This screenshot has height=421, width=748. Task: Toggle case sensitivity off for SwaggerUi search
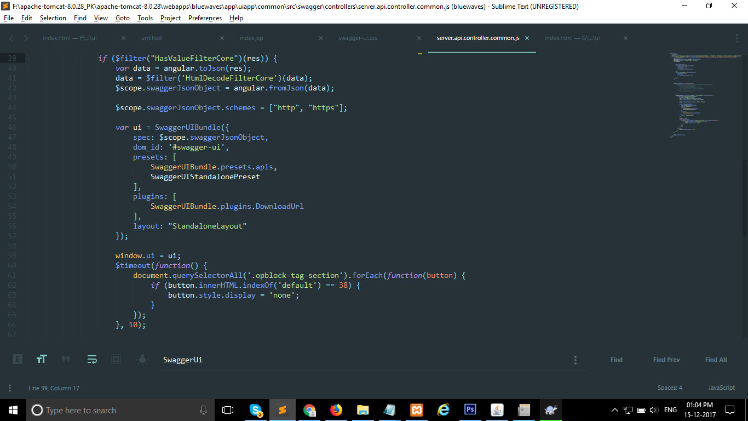pyautogui.click(x=42, y=359)
